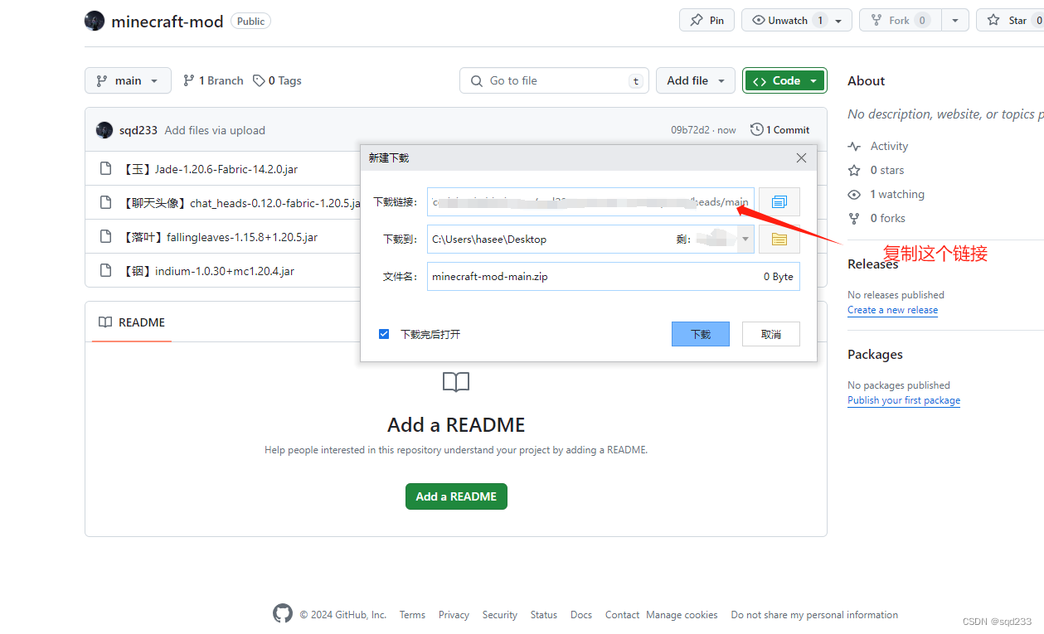Click the file icon beside indium jar
This screenshot has width=1044, height=634.
point(105,271)
